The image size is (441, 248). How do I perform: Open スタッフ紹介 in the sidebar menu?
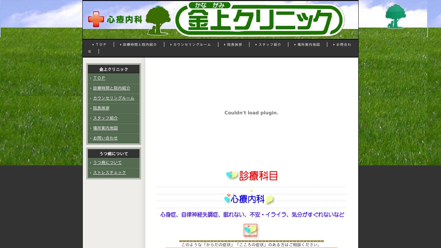pos(105,118)
